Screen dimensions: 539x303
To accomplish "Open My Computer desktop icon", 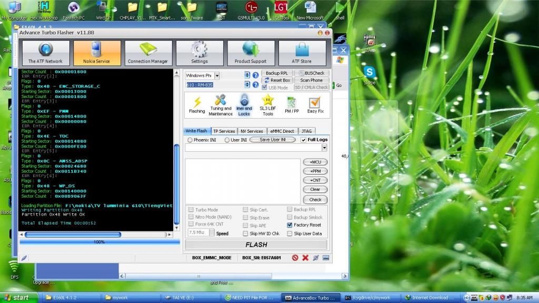I will (x=14, y=11).
